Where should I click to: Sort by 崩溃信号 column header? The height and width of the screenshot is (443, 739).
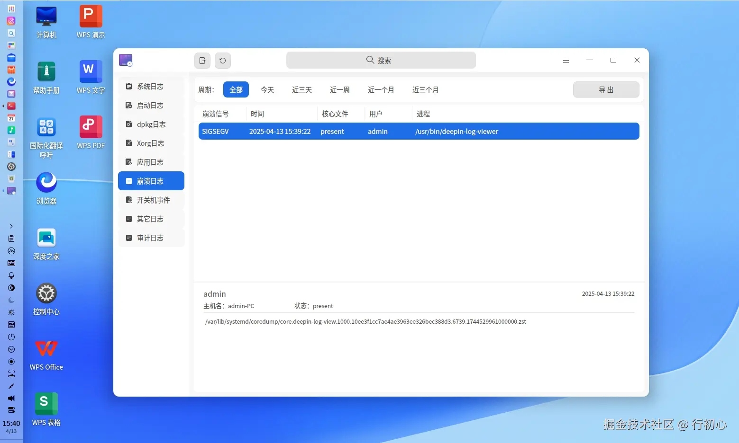coord(216,114)
